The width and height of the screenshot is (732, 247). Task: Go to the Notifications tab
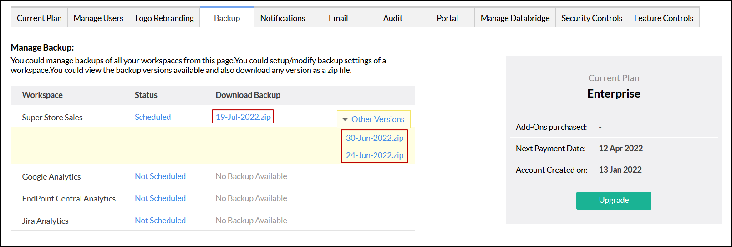[x=283, y=18]
